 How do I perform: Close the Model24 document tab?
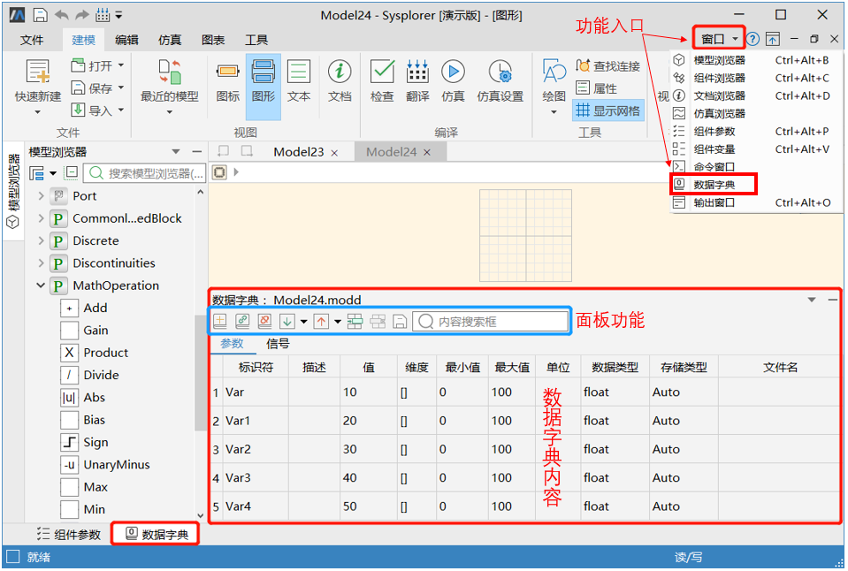[x=427, y=153]
